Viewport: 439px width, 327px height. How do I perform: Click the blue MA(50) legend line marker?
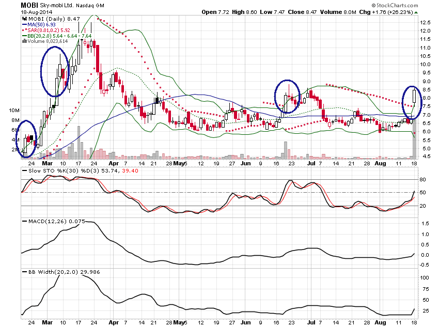(x=25, y=25)
